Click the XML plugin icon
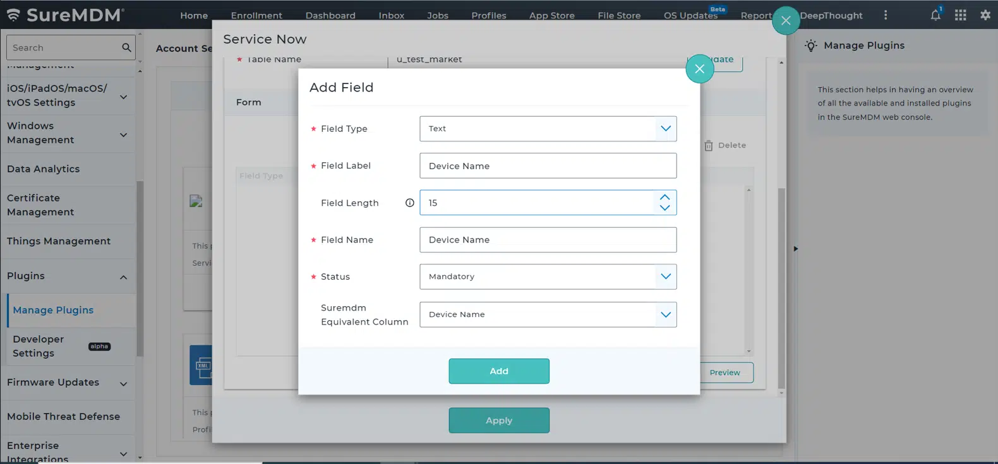This screenshot has width=998, height=464. click(201, 365)
